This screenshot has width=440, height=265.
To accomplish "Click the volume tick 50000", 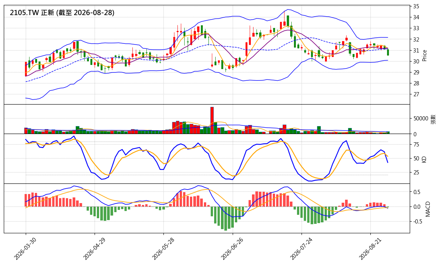I will point(421,119).
